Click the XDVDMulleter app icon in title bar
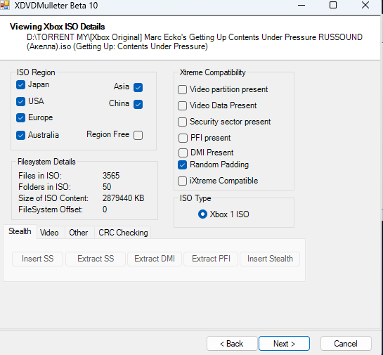 (5, 5)
